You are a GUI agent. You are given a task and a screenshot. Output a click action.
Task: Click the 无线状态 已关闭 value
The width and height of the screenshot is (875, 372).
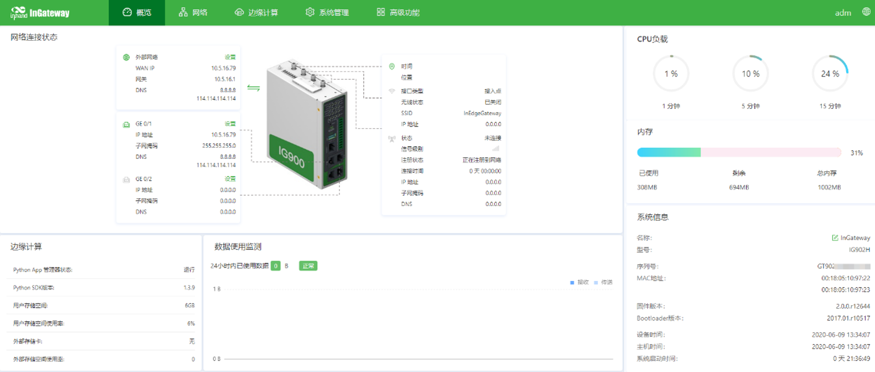[493, 102]
